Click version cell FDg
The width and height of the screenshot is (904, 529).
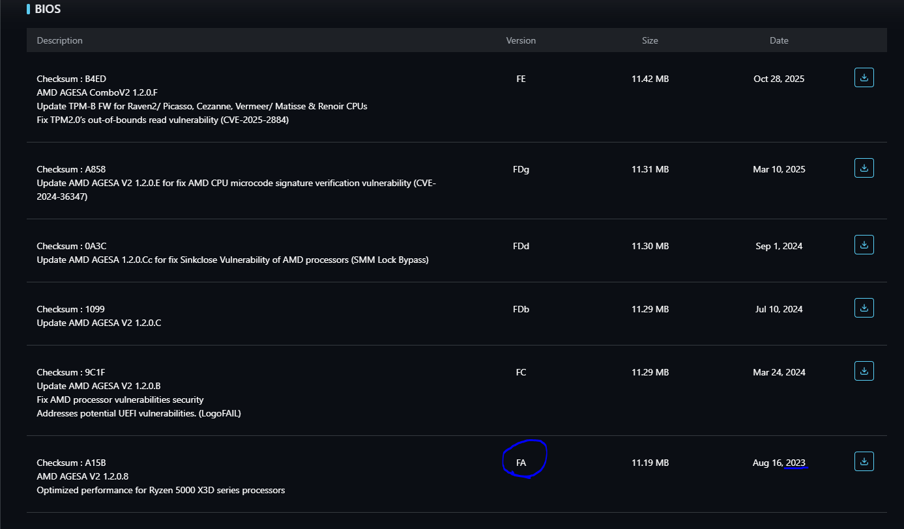(521, 169)
